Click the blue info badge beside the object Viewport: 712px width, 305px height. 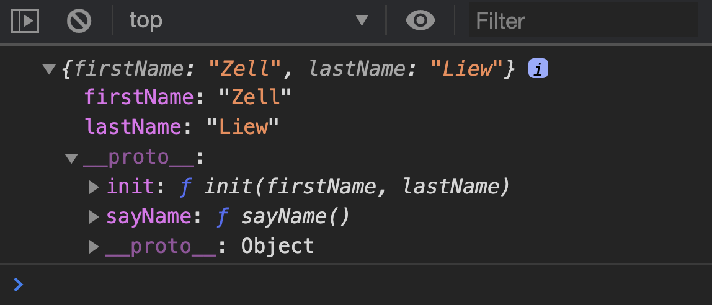[x=538, y=69]
